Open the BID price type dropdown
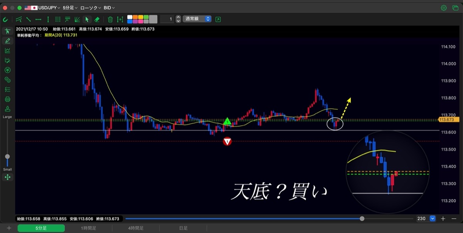 pyautogui.click(x=109, y=8)
